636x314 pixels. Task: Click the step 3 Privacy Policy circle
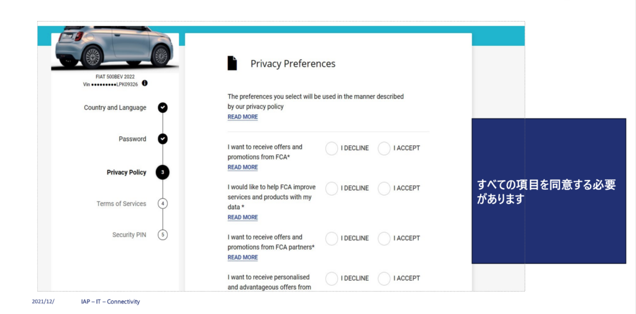click(x=163, y=172)
